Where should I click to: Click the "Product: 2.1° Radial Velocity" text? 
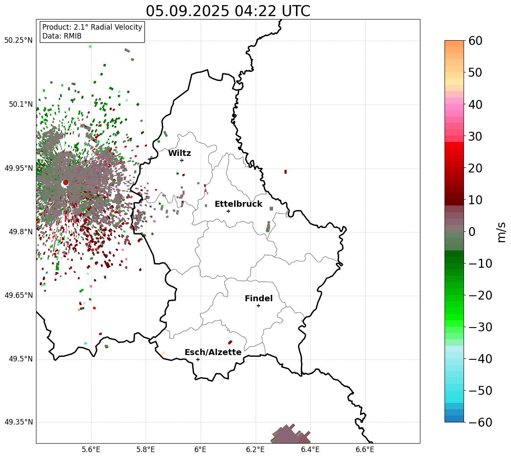[92, 27]
